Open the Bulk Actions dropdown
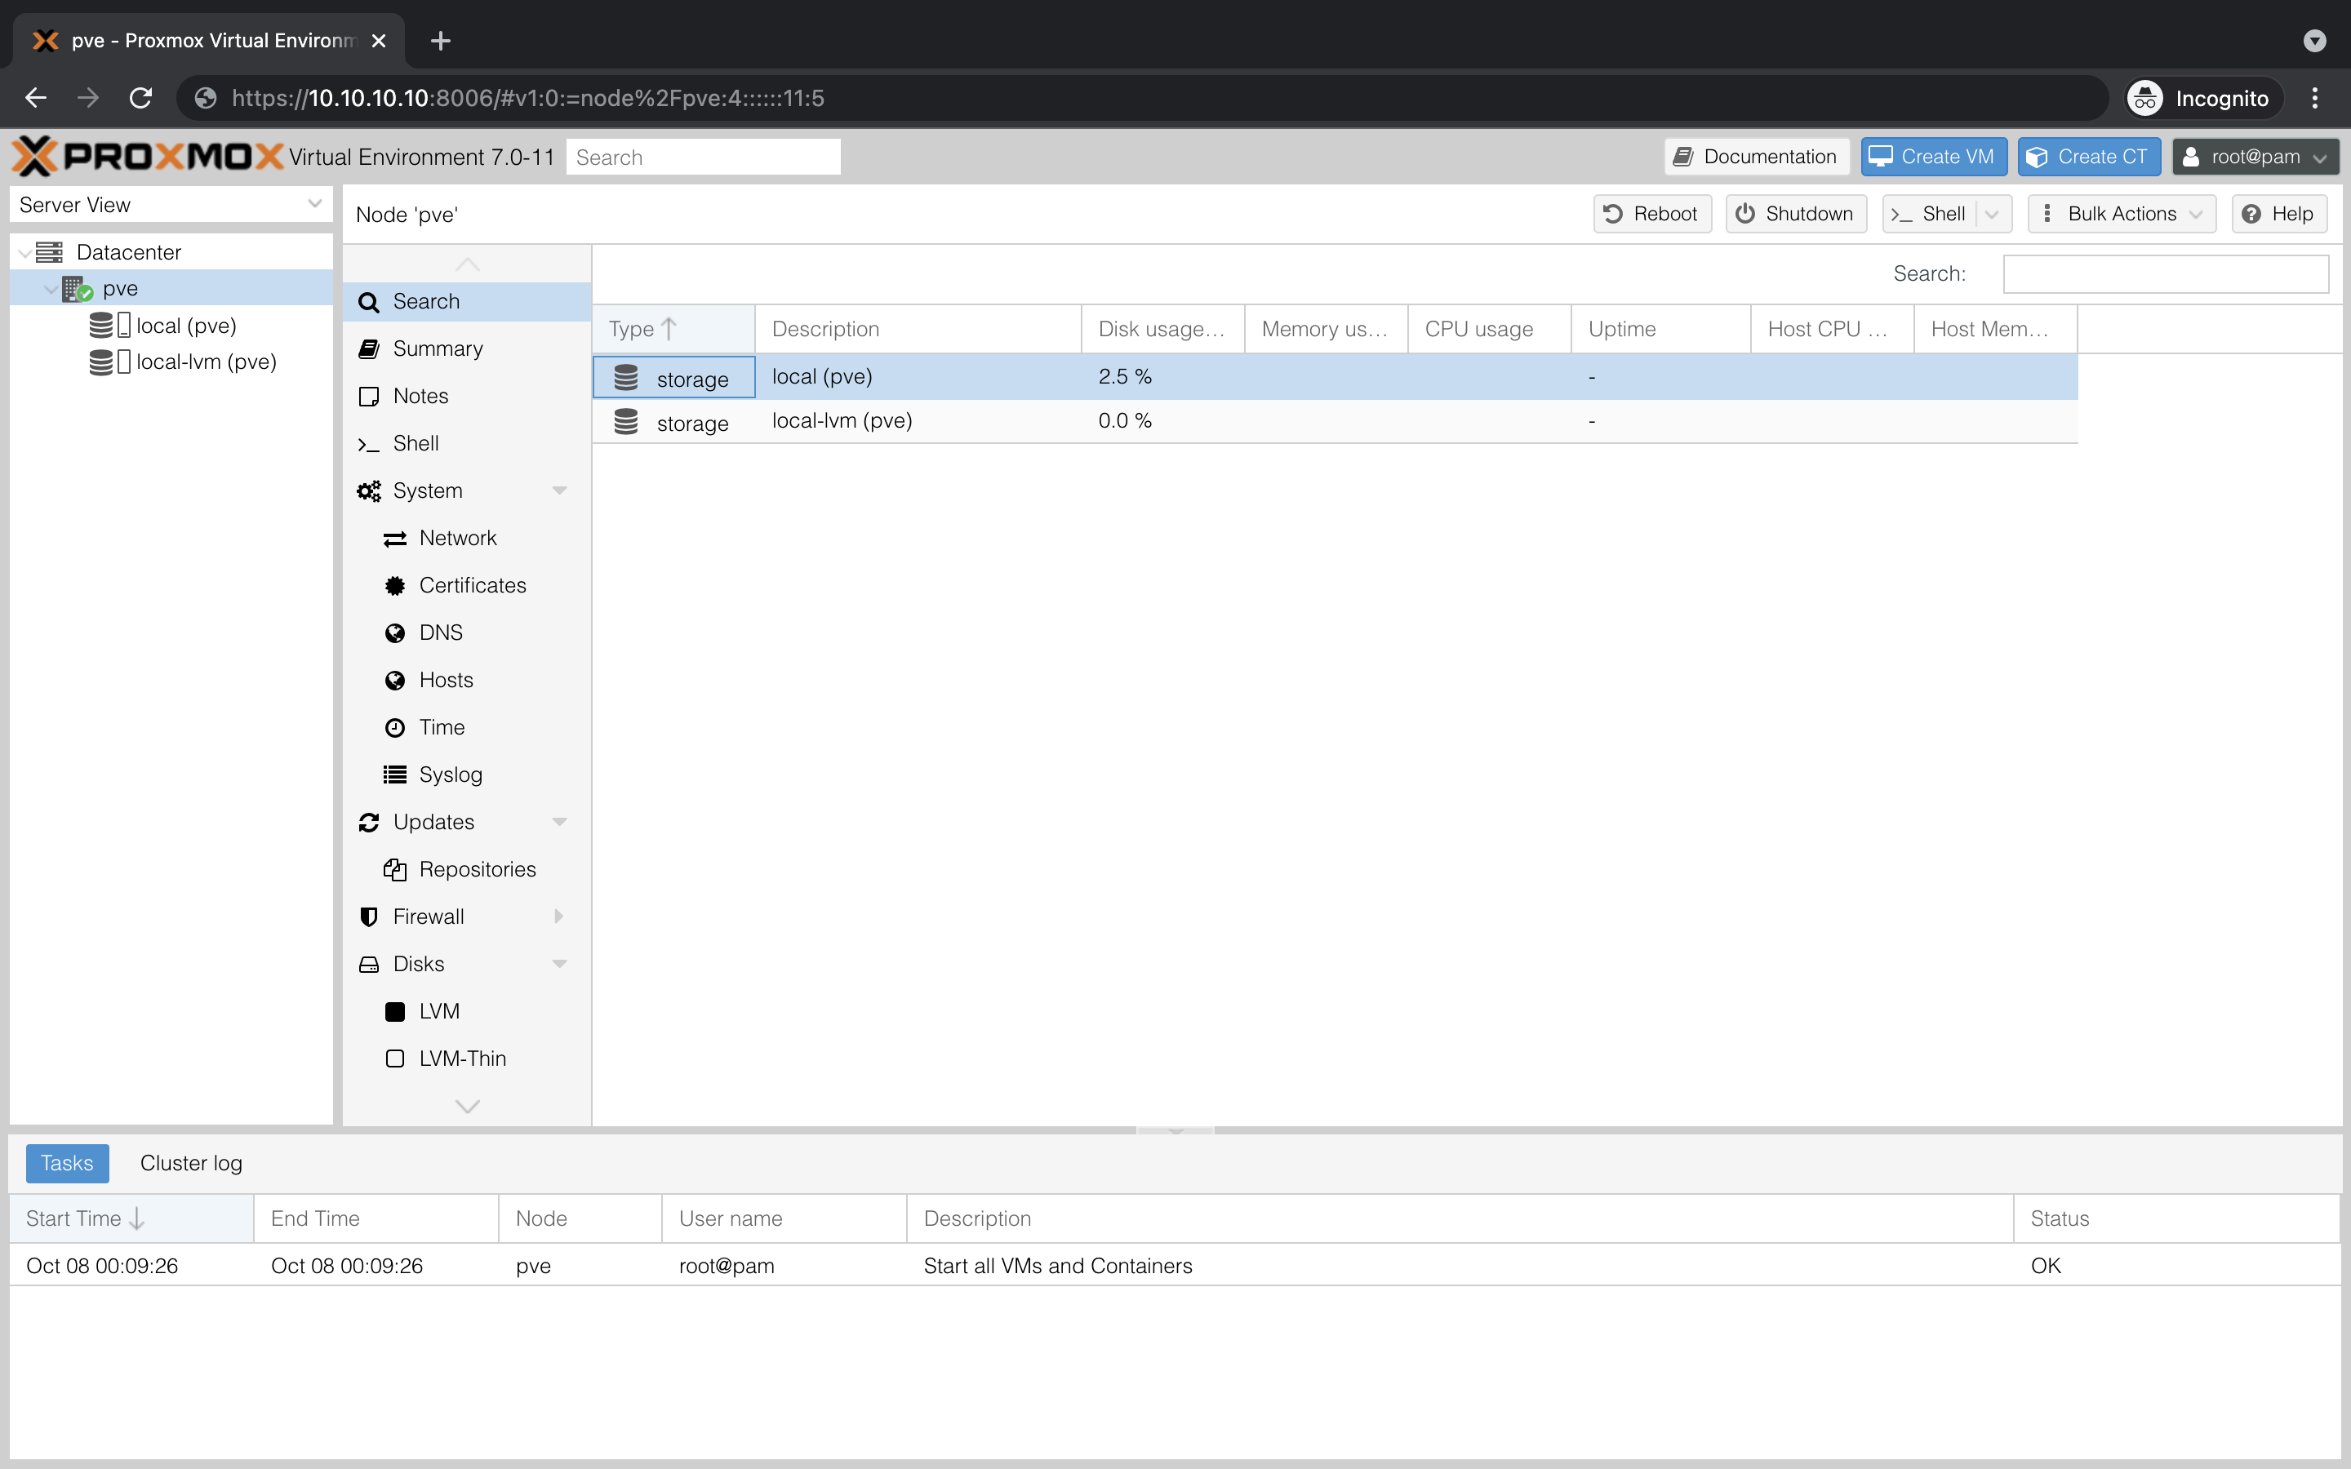2351x1469 pixels. pos(2122,214)
